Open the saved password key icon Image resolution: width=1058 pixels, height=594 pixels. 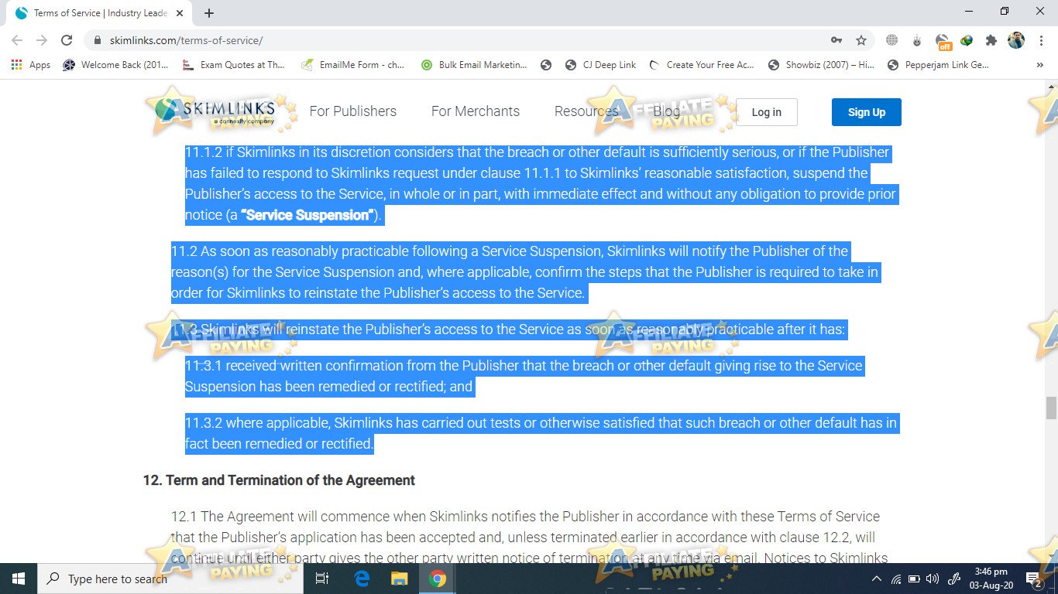tap(836, 40)
